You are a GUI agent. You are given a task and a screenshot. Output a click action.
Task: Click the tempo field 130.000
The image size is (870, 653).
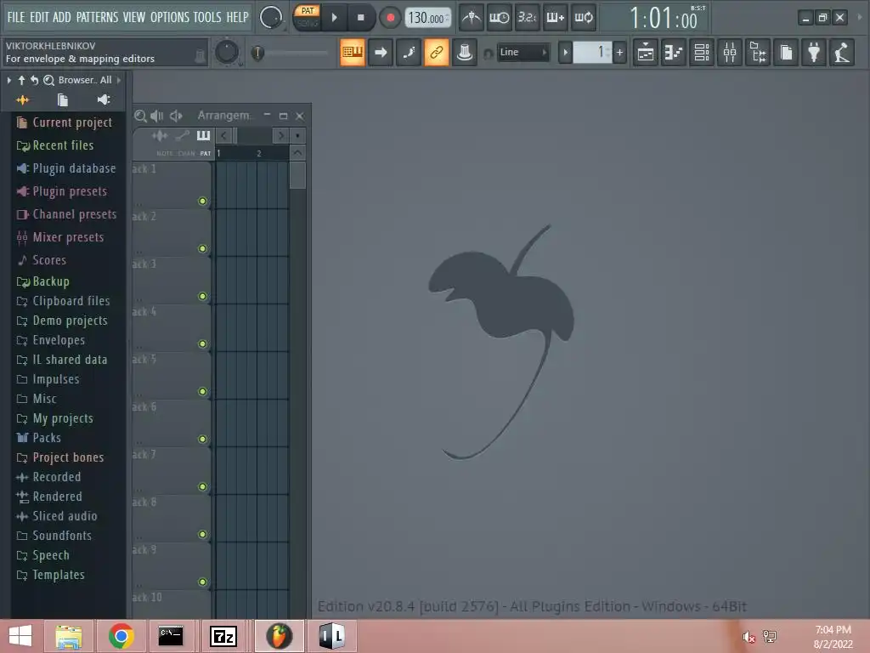[x=428, y=19]
